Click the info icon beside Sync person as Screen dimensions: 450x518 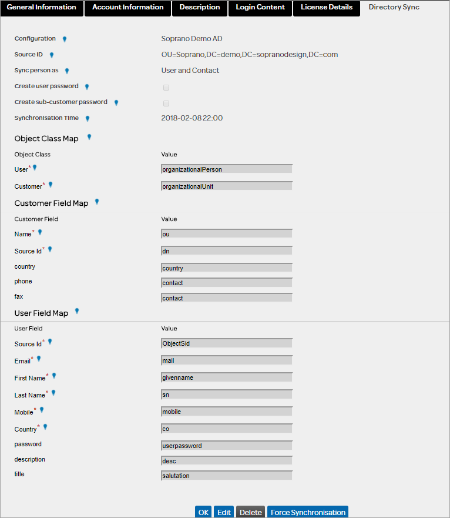(67, 71)
